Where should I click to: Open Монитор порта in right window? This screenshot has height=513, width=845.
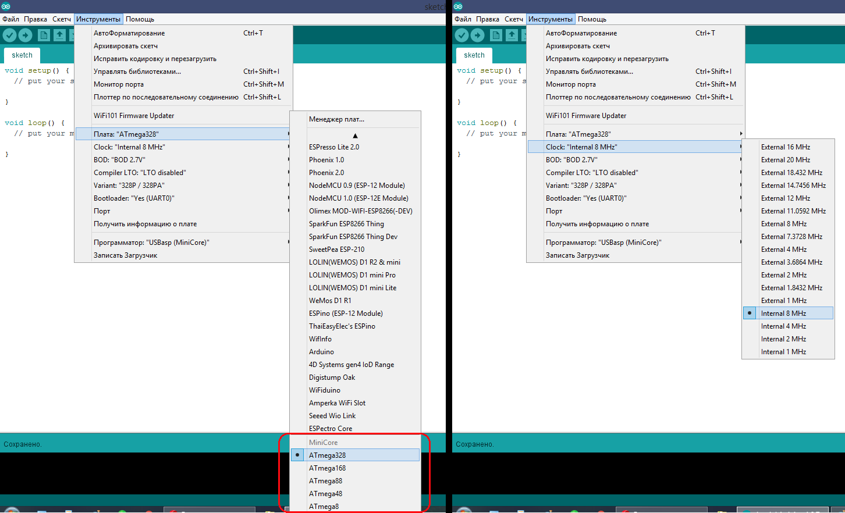pos(635,84)
